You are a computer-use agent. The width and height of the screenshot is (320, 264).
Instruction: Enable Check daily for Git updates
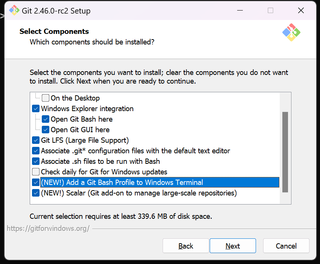[x=36, y=172]
